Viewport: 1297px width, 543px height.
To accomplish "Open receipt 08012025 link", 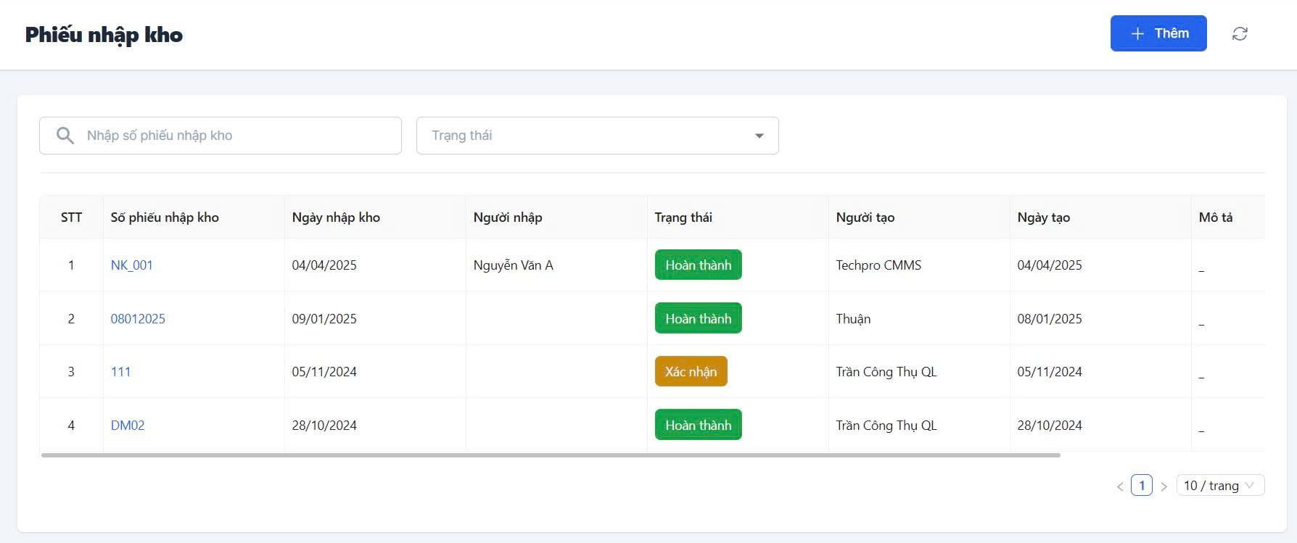I will (x=138, y=319).
